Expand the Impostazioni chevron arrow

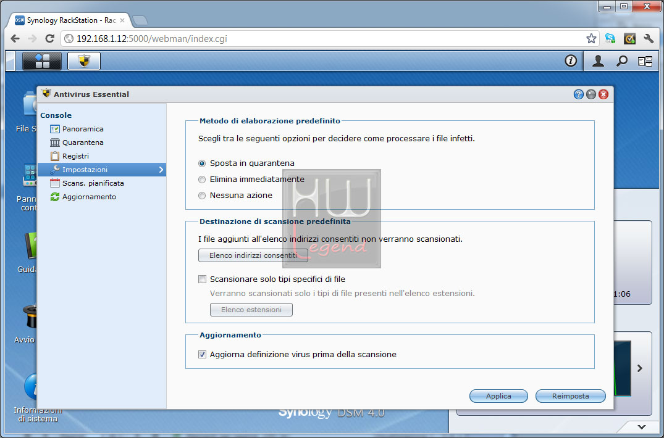point(161,170)
